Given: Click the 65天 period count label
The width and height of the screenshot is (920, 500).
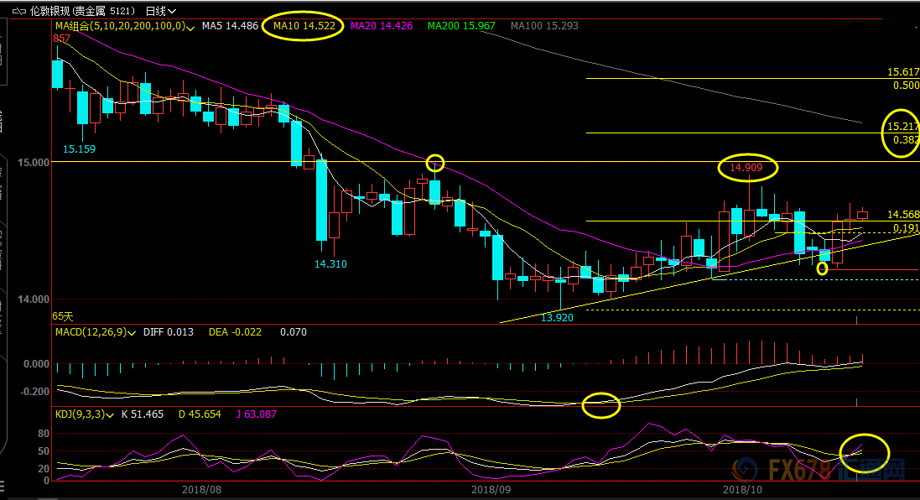Looking at the screenshot, I should coord(63,316).
